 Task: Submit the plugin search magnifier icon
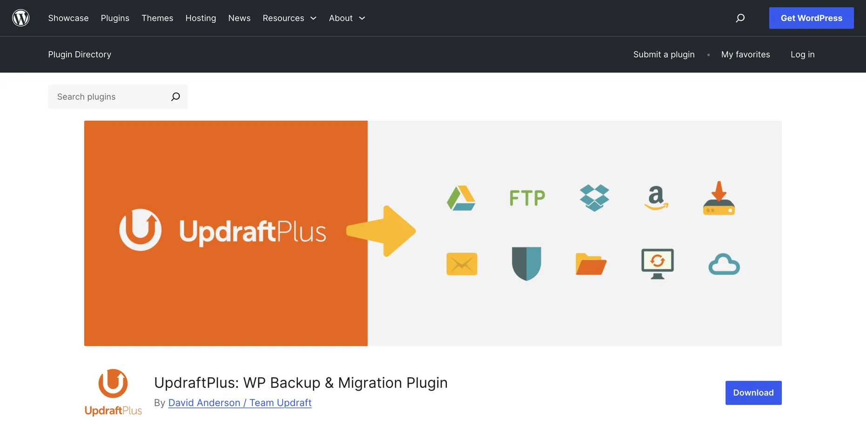(x=176, y=97)
